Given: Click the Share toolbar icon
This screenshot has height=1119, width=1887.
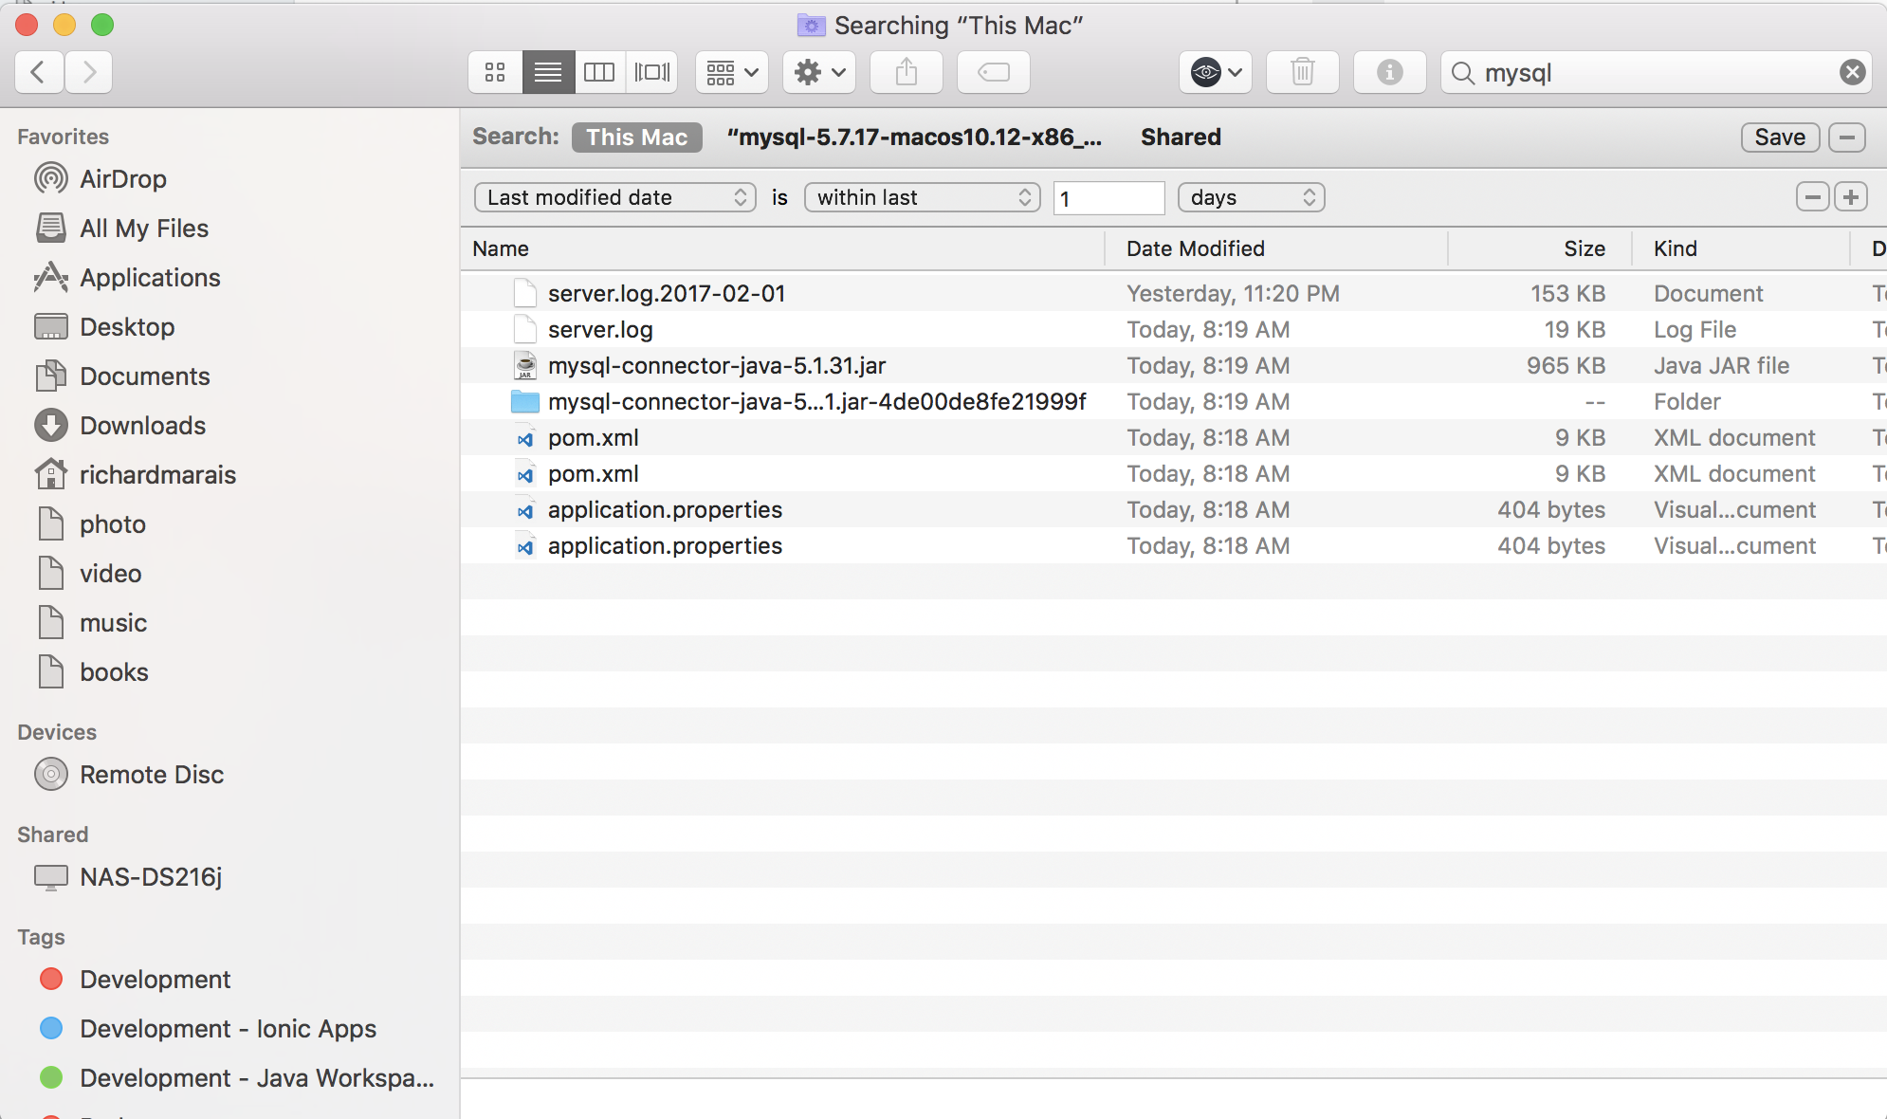Looking at the screenshot, I should pos(906,72).
